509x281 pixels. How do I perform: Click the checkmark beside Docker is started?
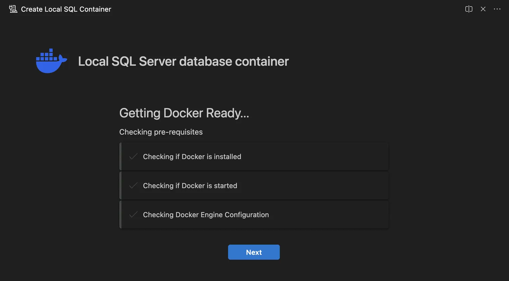(133, 186)
